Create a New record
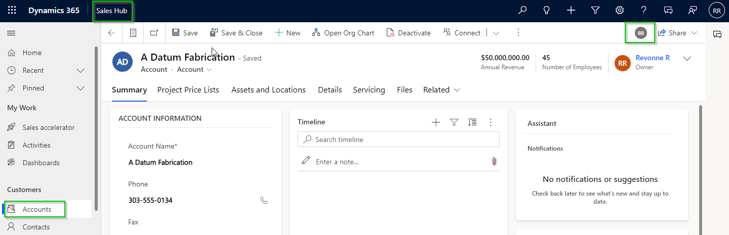The image size is (729, 235). tap(288, 33)
